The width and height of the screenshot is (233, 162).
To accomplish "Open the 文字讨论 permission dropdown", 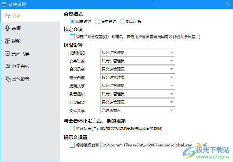I will pyautogui.click(x=138, y=61).
